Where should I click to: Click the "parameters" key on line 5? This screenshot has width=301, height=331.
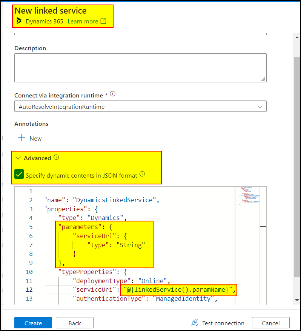click(80, 227)
